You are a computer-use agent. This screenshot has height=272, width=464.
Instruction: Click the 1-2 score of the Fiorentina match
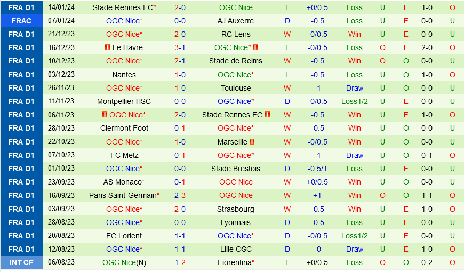coord(180,262)
